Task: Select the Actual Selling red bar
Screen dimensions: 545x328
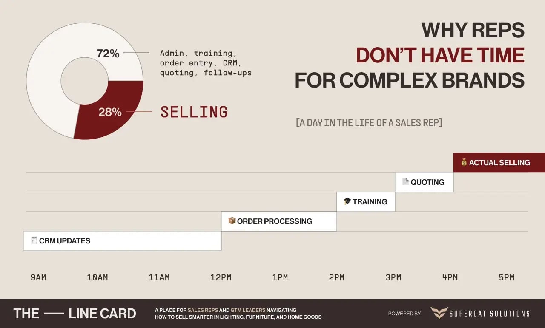Action: (x=499, y=163)
